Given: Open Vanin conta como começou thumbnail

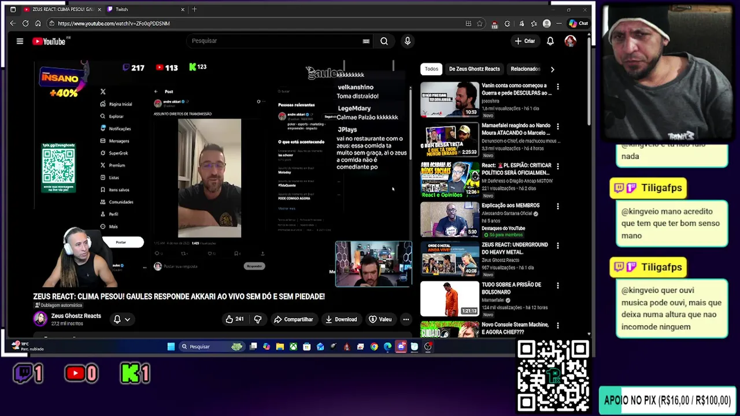Looking at the screenshot, I should (449, 99).
